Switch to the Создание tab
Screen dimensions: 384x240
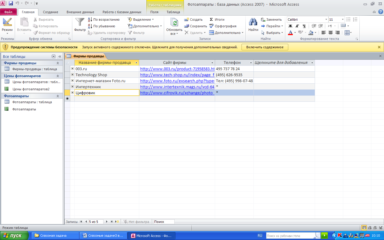50,12
